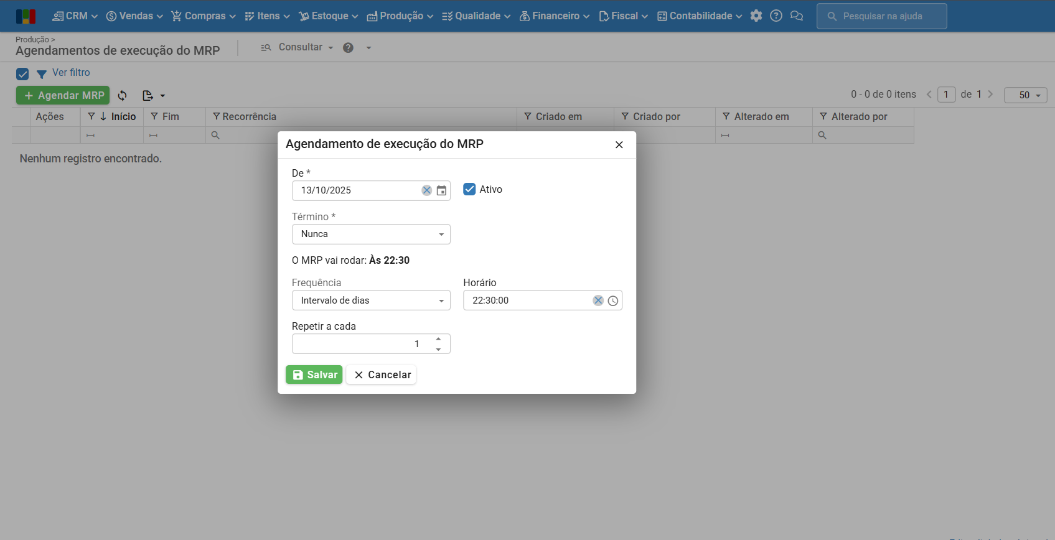Image resolution: width=1055 pixels, height=540 pixels.
Task: Open the Estoque menu
Action: (329, 16)
